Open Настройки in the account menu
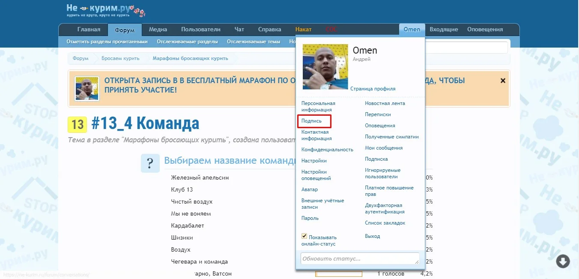Viewport: 579px width, 279px height. coord(314,161)
